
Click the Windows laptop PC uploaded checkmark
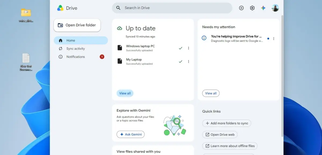(181, 48)
